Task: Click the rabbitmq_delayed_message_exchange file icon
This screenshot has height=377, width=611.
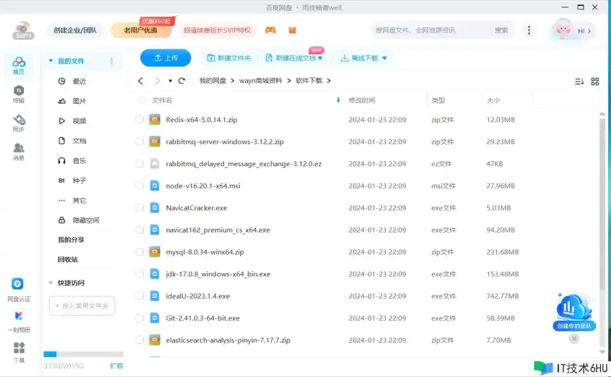Action: (x=154, y=164)
